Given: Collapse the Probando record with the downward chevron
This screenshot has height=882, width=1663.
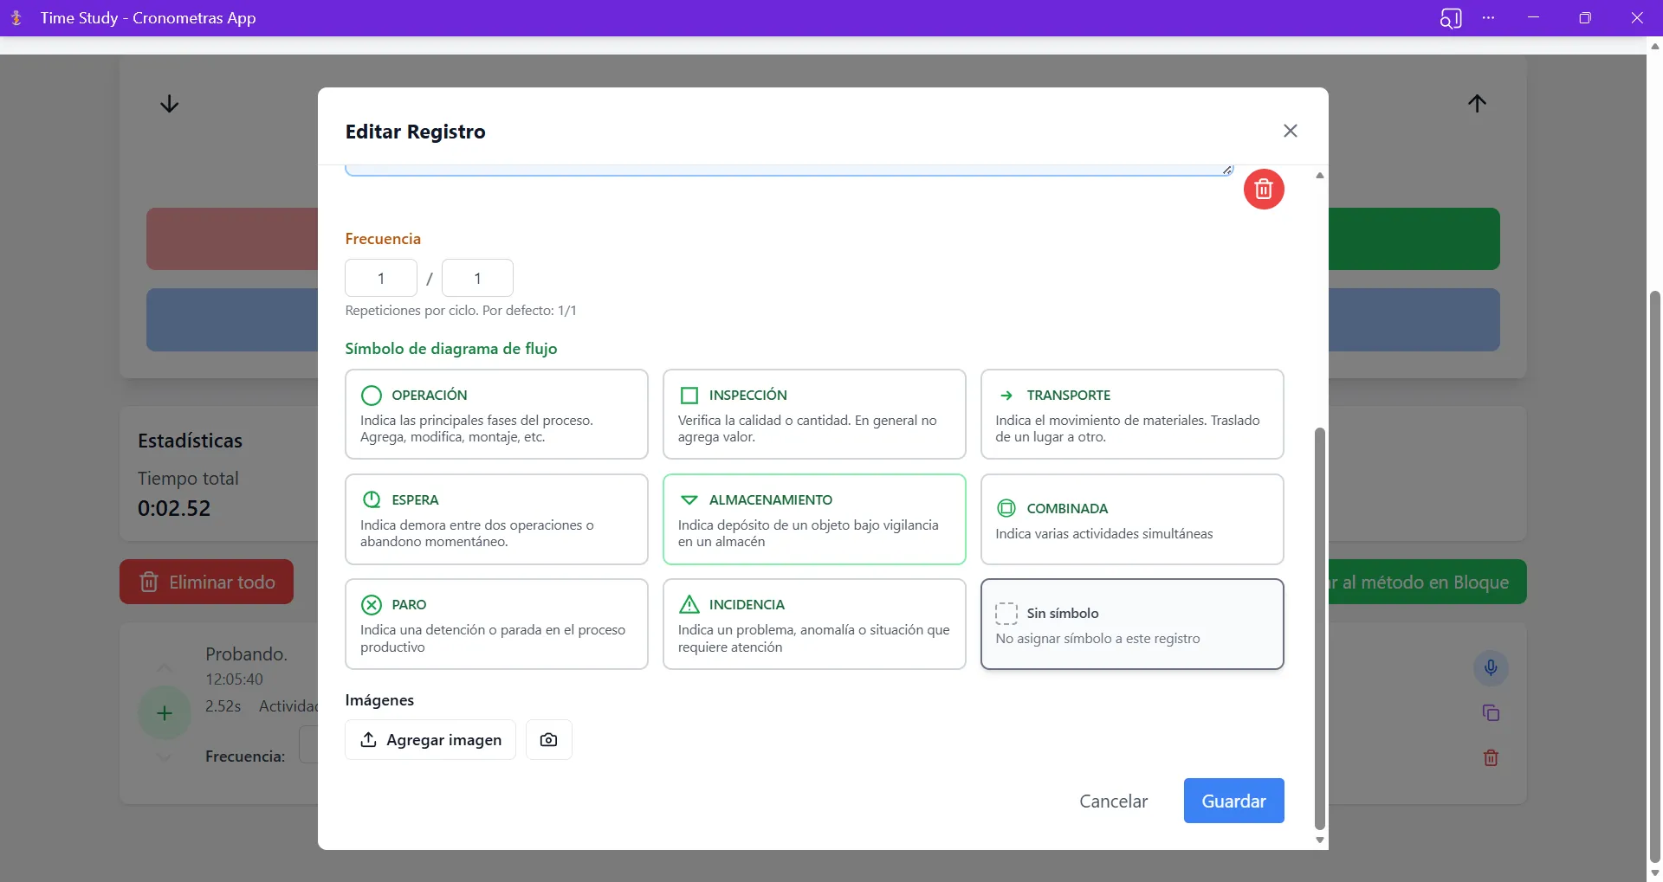Looking at the screenshot, I should [x=165, y=757].
